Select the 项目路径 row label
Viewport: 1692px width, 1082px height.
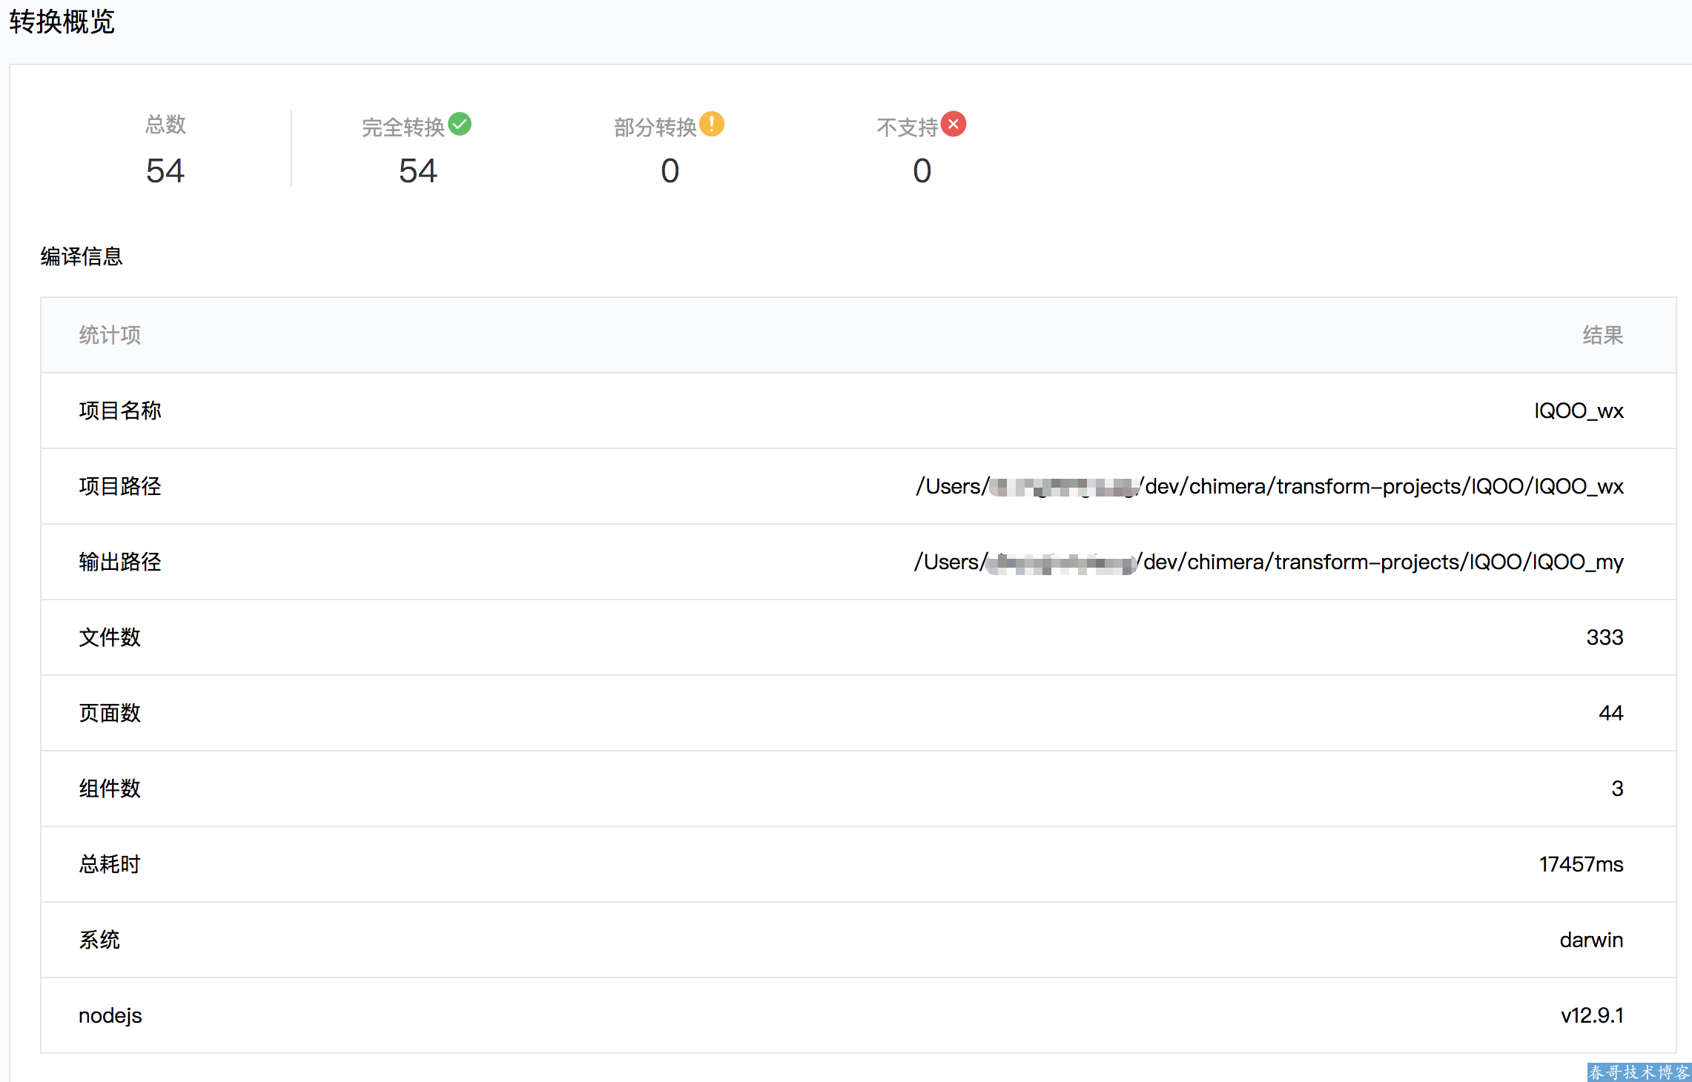tap(120, 486)
